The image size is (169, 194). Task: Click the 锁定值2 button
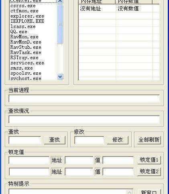point(149,172)
